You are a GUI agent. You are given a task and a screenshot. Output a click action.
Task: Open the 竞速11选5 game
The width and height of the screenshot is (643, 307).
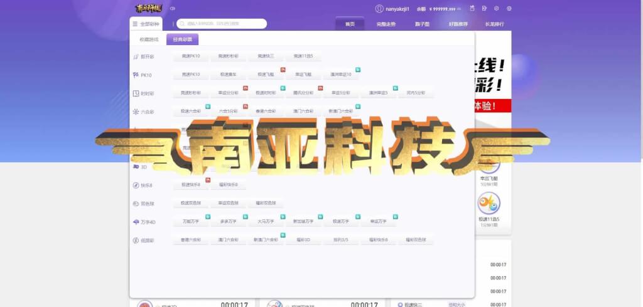pos(303,56)
